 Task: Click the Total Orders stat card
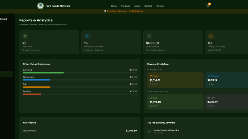(49, 42)
